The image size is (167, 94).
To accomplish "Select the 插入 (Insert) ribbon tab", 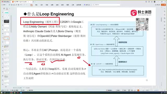I will (37, 5).
